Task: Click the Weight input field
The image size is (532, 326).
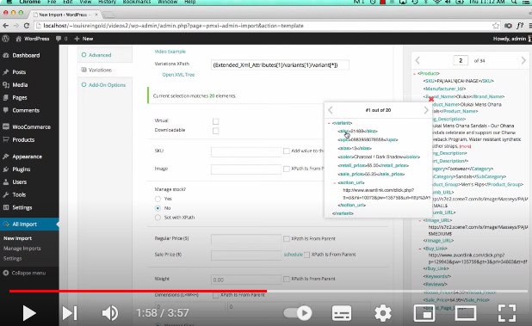Action: click(246, 280)
